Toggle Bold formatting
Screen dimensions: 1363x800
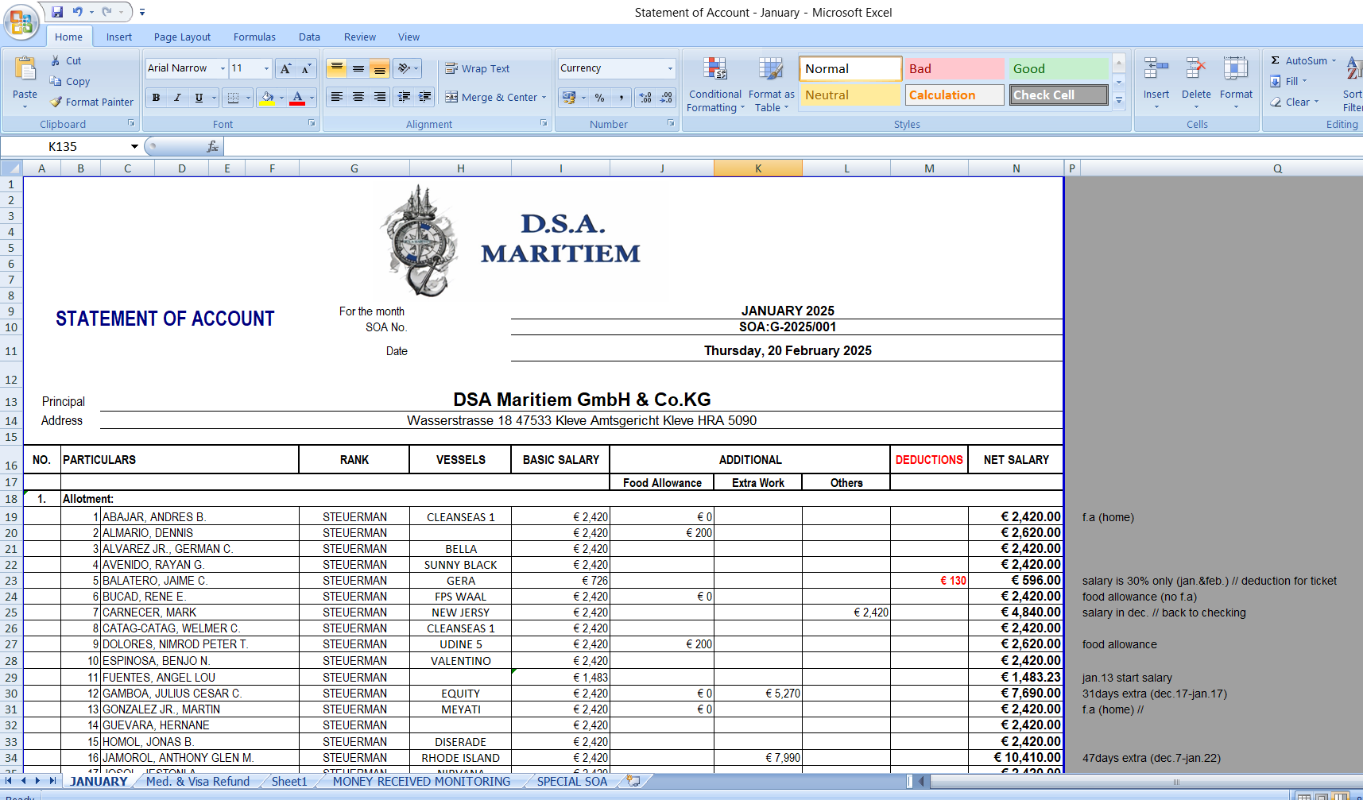156,98
